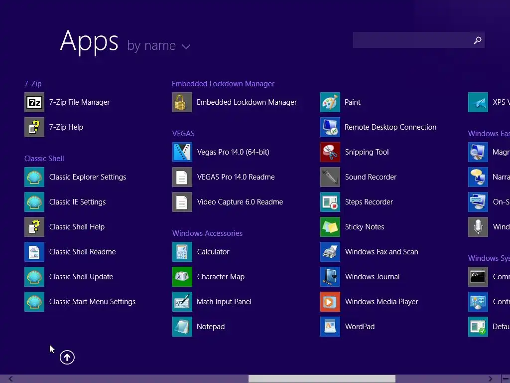Open the Remote Desktop Connection icon
Viewport: 510px width, 383px height.
(330, 127)
